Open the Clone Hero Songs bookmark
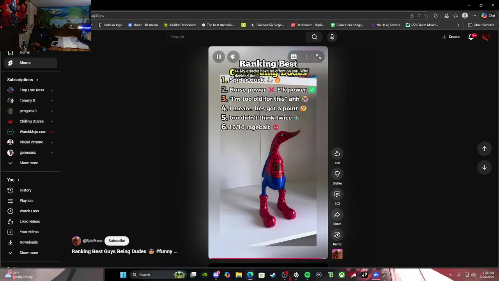This screenshot has width=499, height=281. point(347,25)
